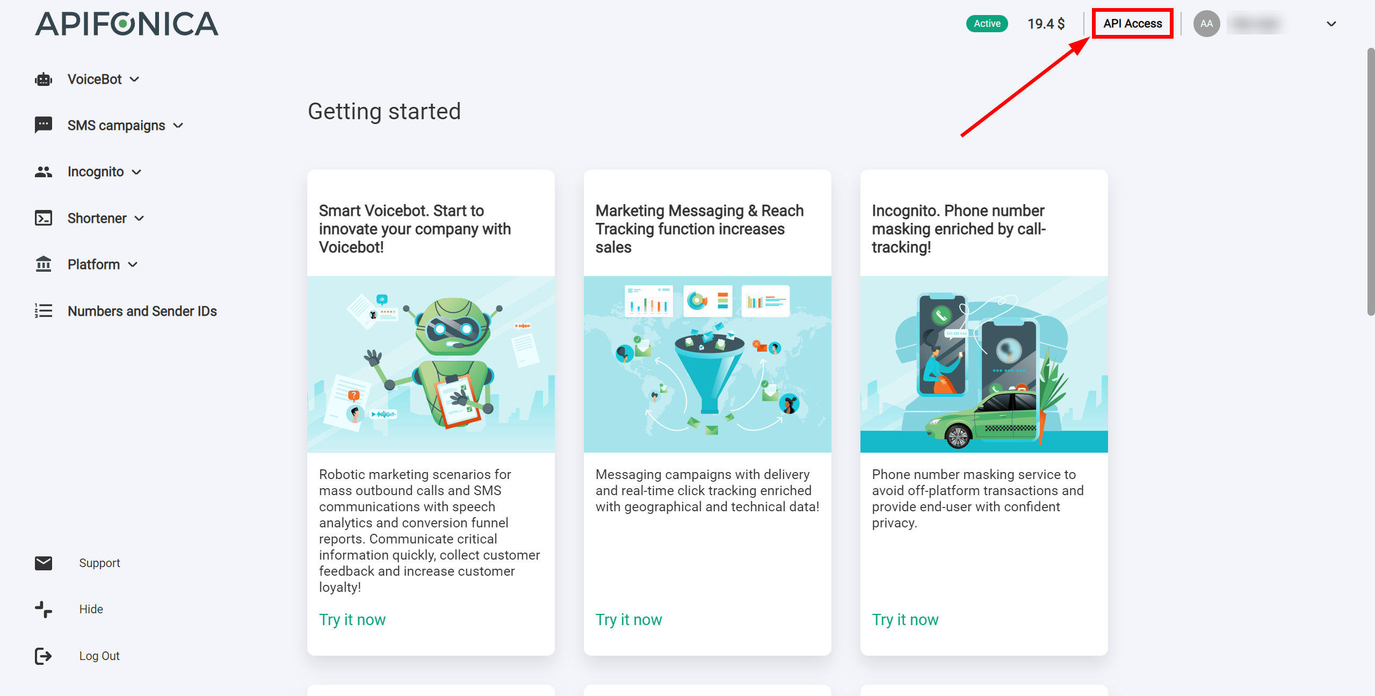1375x696 pixels.
Task: Click the Messaging campaigns with delivery description
Action: [707, 490]
